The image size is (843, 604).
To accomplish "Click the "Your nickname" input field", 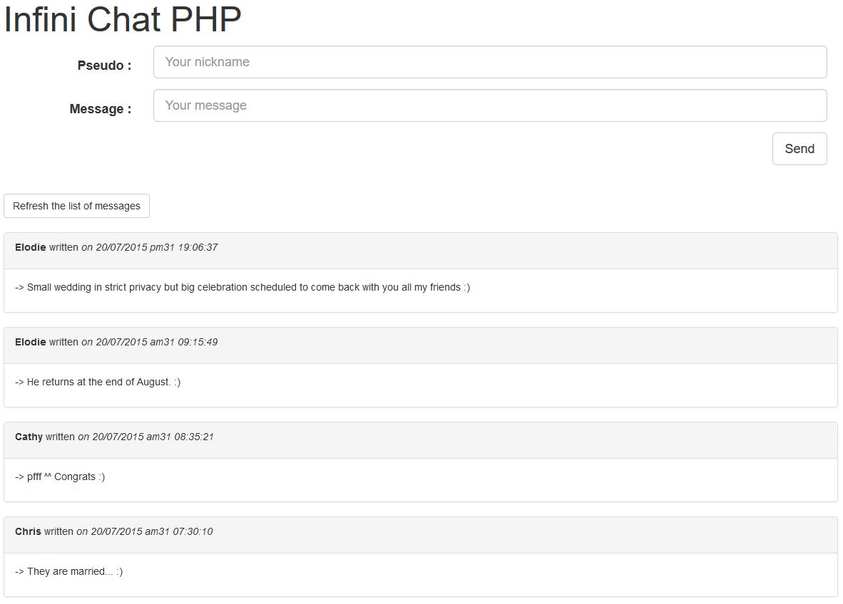I will (489, 62).
